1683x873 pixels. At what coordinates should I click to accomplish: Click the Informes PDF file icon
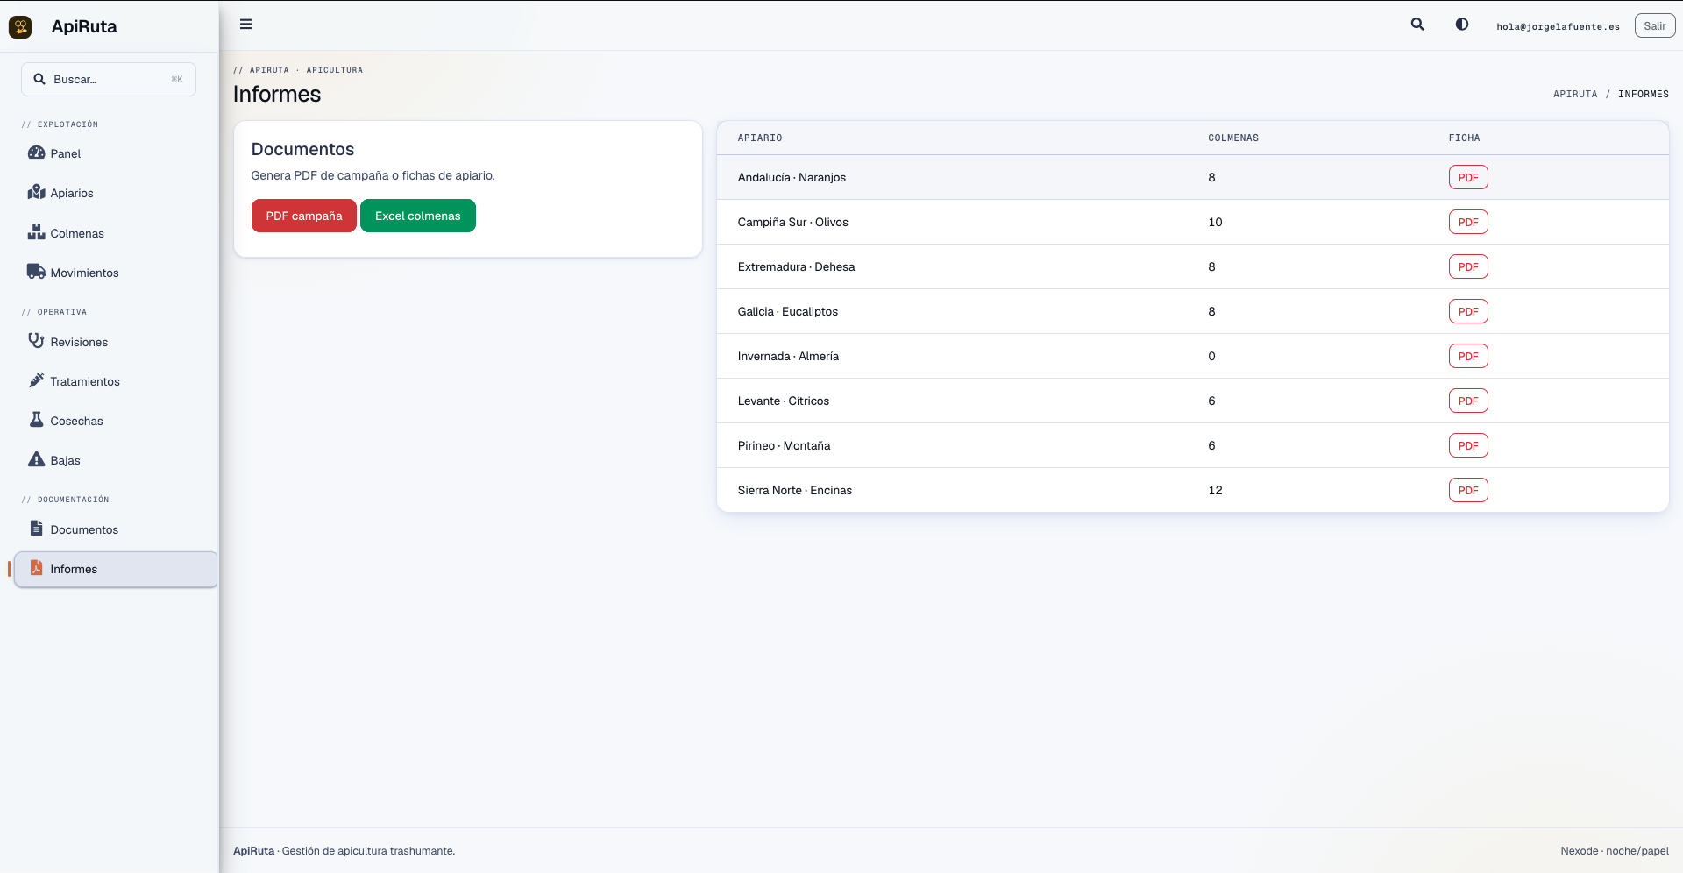pyautogui.click(x=36, y=568)
